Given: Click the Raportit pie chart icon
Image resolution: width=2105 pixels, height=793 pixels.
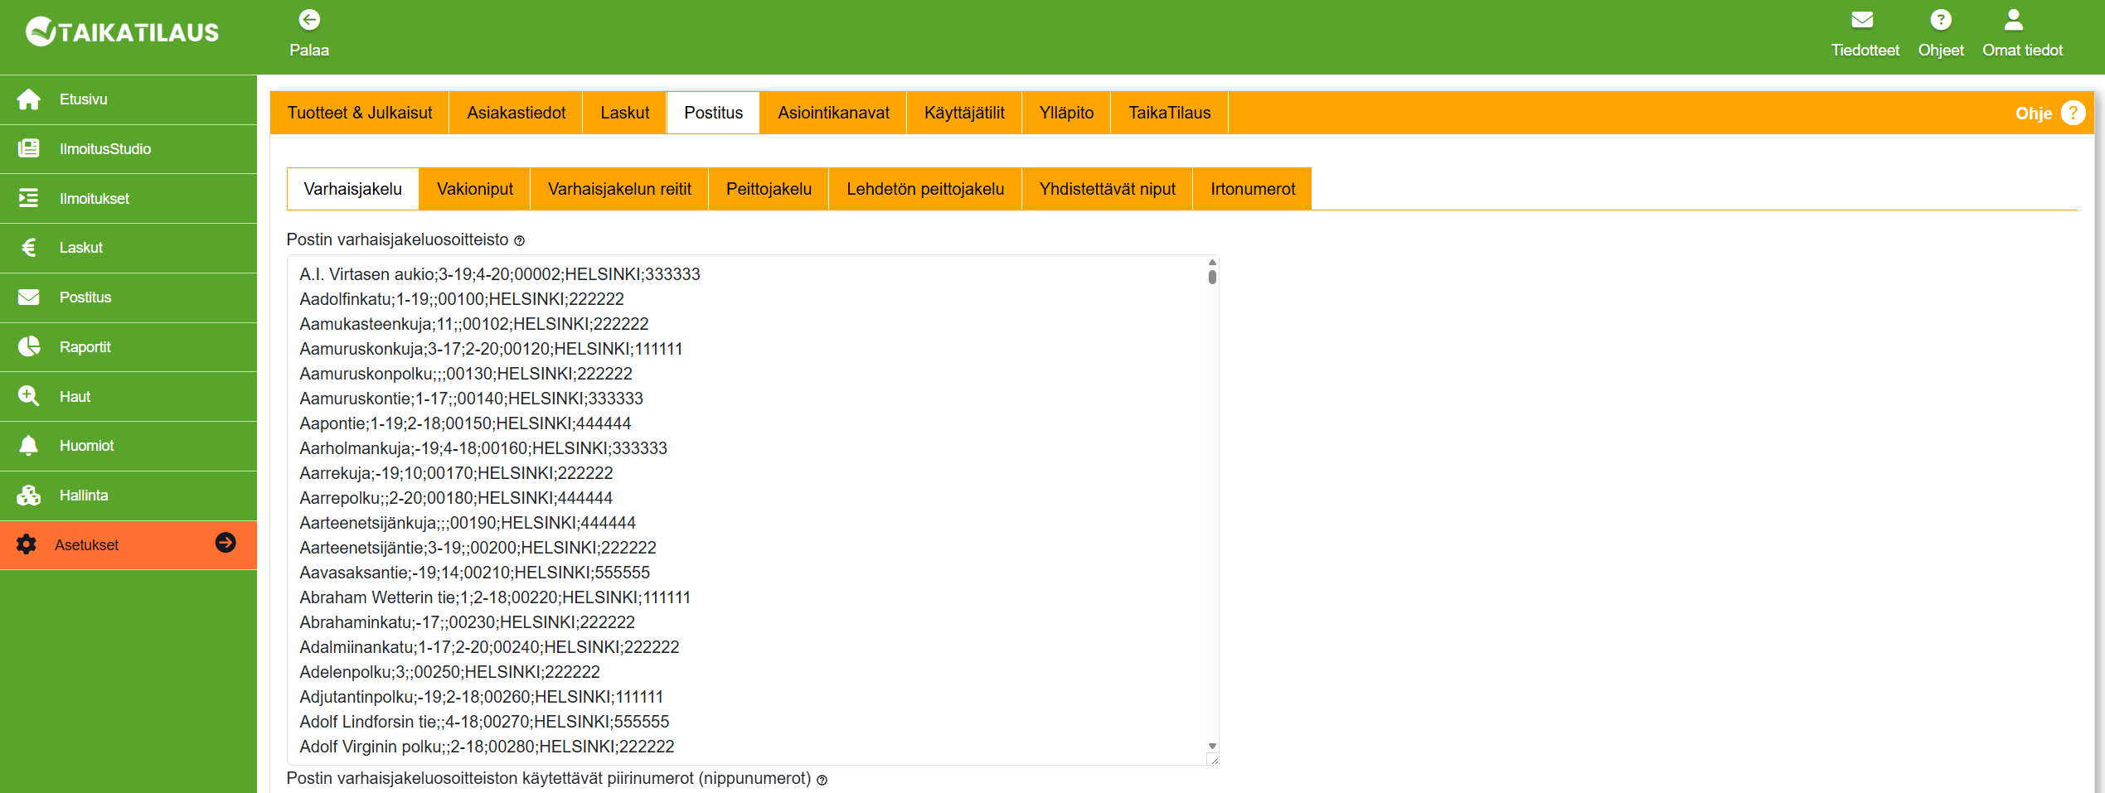Looking at the screenshot, I should (x=29, y=346).
